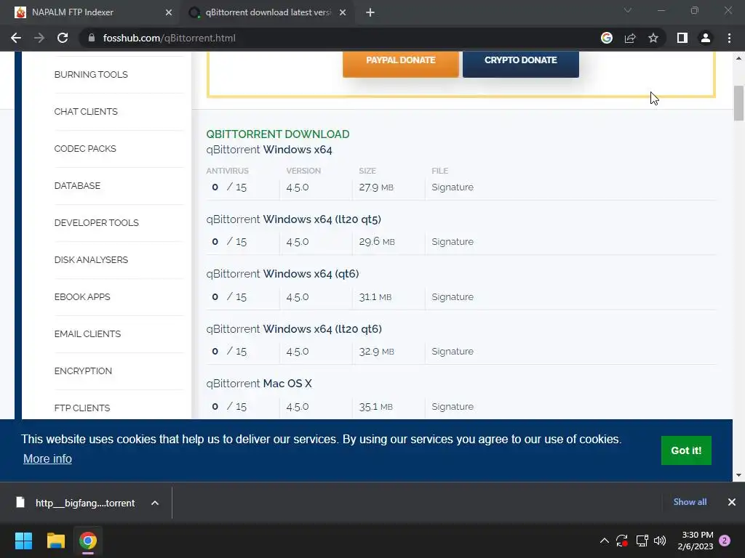Click the scrollbar up arrow
The width and height of the screenshot is (745, 558).
[738, 58]
